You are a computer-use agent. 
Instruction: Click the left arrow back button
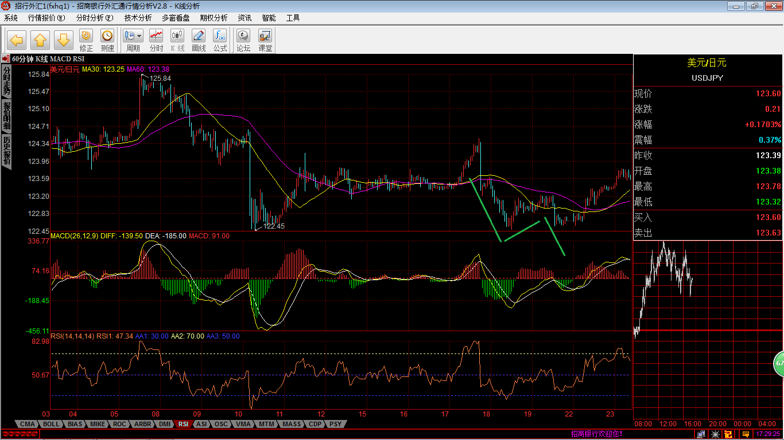pyautogui.click(x=17, y=40)
